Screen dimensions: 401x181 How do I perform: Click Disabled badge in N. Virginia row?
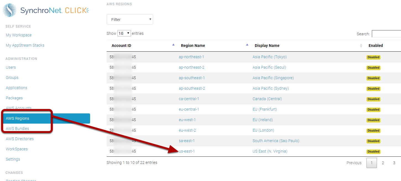pyautogui.click(x=373, y=151)
